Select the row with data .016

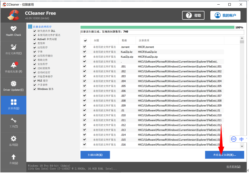click(x=152, y=144)
